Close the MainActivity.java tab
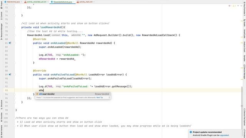 [22, 2]
